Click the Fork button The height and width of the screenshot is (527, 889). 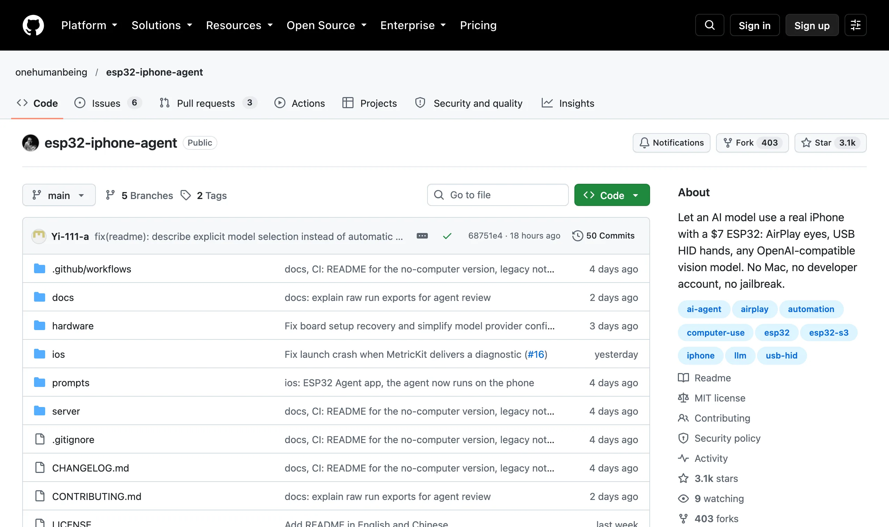pyautogui.click(x=752, y=143)
